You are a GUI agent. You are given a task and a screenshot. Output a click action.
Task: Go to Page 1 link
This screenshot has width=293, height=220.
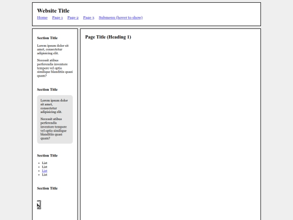pyautogui.click(x=58, y=17)
